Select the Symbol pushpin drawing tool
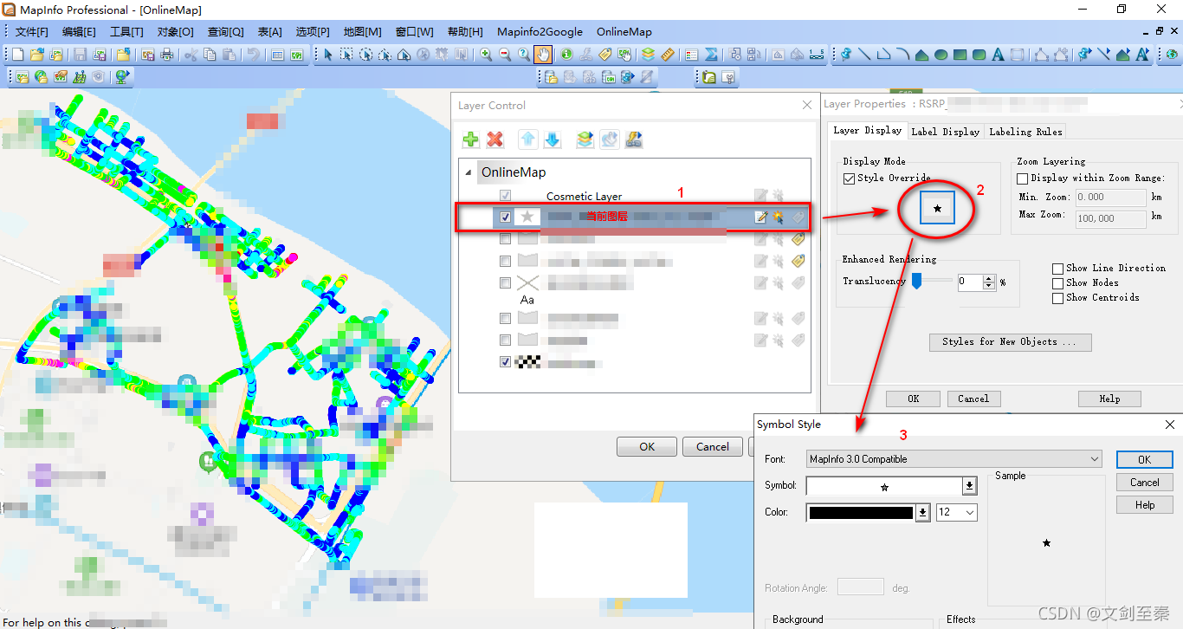The image size is (1183, 629). pyautogui.click(x=846, y=55)
